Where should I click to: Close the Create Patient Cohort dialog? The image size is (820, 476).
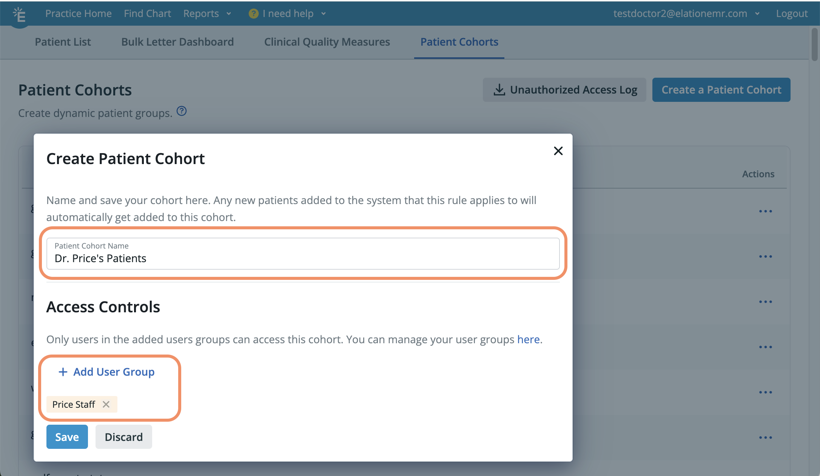point(558,151)
